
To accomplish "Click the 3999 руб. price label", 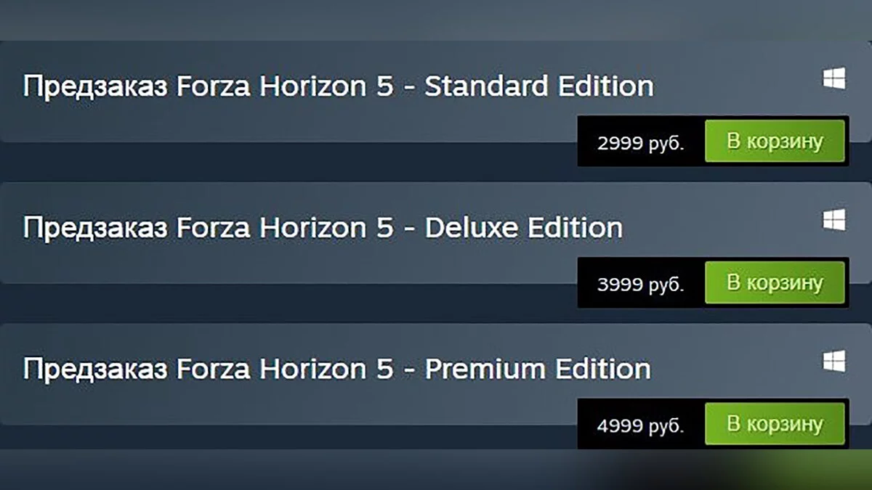I will click(640, 284).
